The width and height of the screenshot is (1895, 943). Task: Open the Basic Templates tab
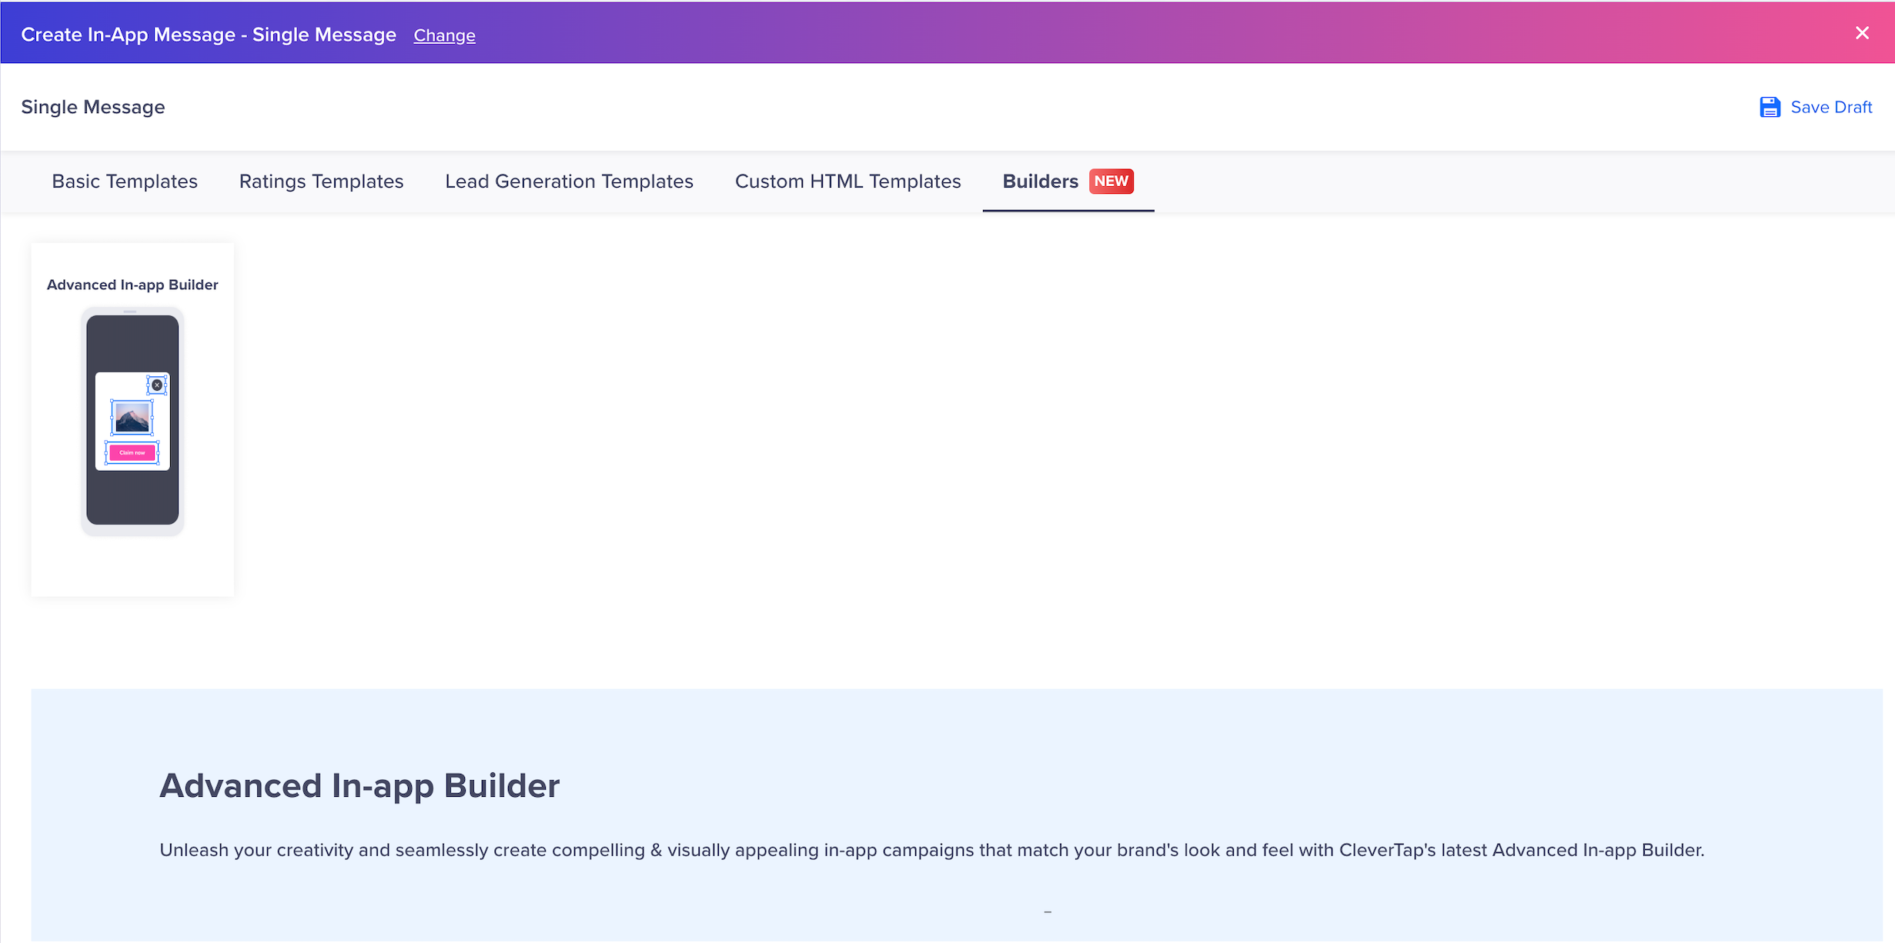click(125, 182)
